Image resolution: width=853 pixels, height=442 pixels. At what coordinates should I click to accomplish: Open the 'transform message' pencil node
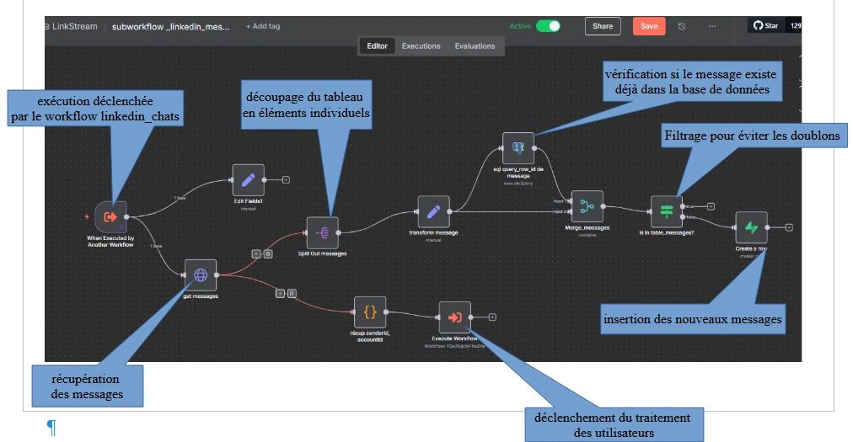coord(433,211)
